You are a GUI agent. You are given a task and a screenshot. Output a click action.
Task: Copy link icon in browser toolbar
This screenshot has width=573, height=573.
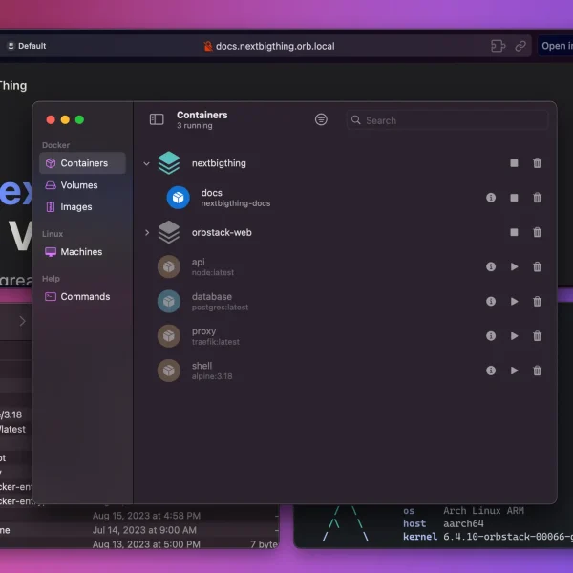click(520, 46)
